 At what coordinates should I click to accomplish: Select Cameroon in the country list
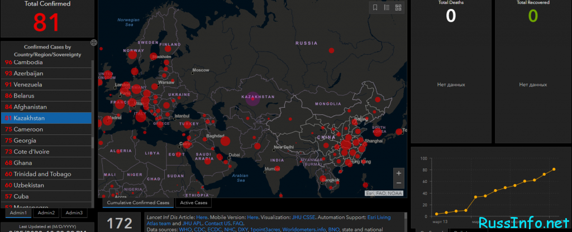[46, 129]
